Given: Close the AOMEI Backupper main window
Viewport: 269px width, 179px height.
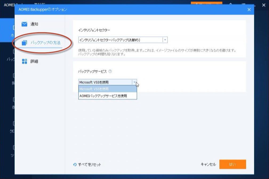Looking at the screenshot, I should tap(264, 5).
